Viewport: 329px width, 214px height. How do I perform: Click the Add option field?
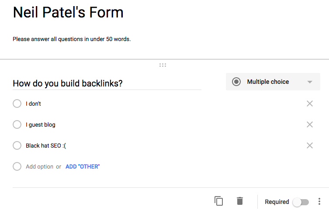click(x=39, y=166)
